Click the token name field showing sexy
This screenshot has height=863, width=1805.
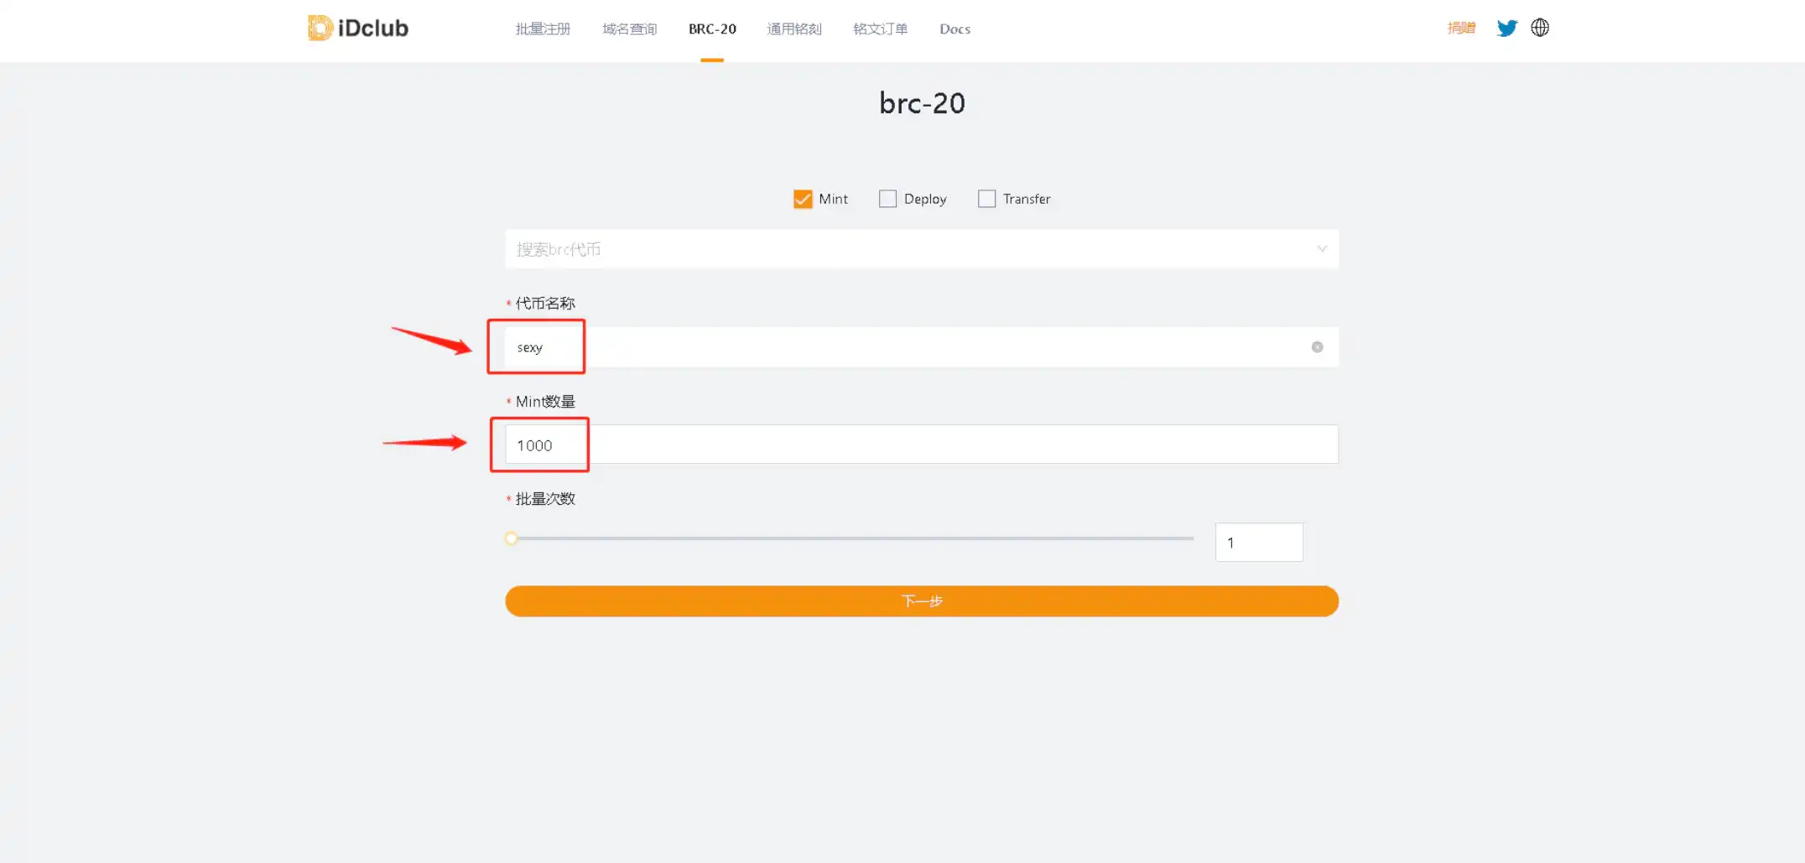coord(755,346)
